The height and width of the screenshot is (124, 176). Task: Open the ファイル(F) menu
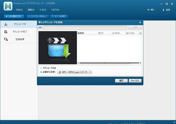(19, 10)
